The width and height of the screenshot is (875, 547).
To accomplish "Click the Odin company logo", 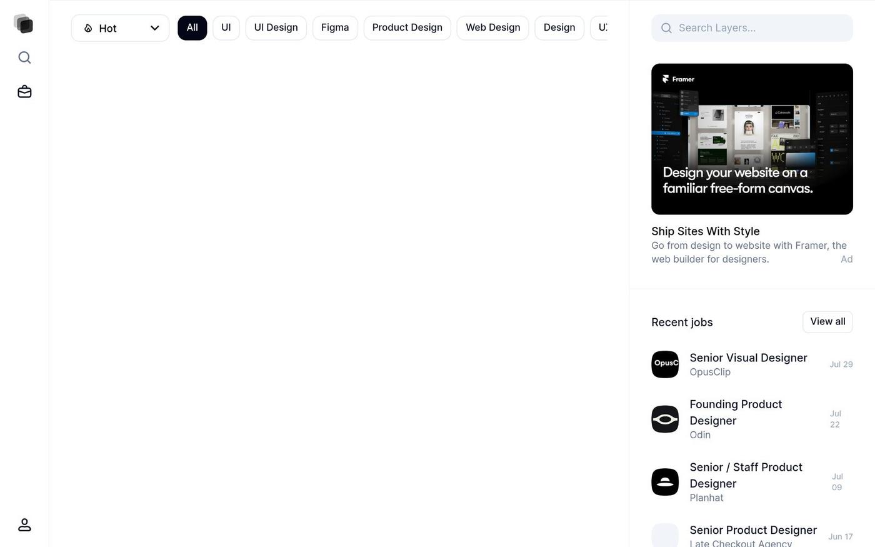I will (665, 419).
